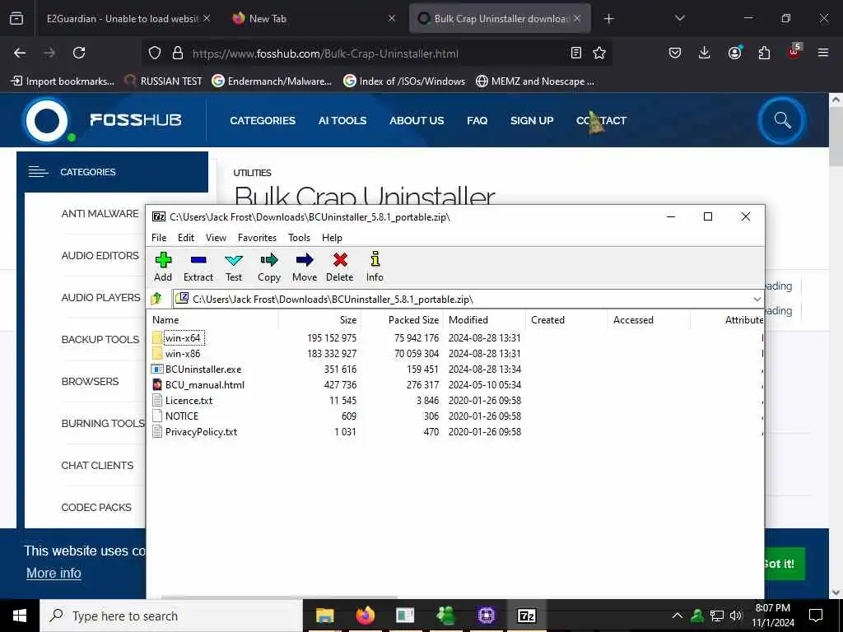
Task: Click the Windows taskbar search box
Action: point(171,616)
